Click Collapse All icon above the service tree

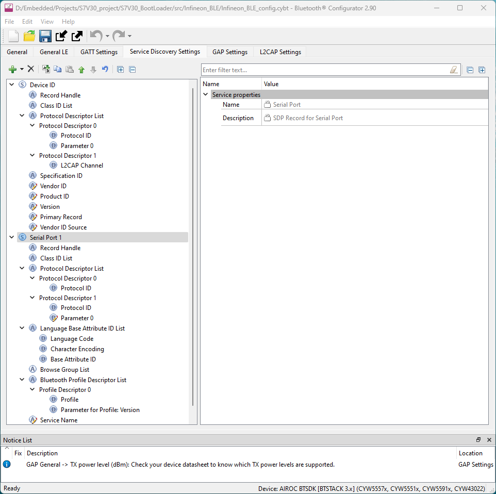[x=133, y=69]
